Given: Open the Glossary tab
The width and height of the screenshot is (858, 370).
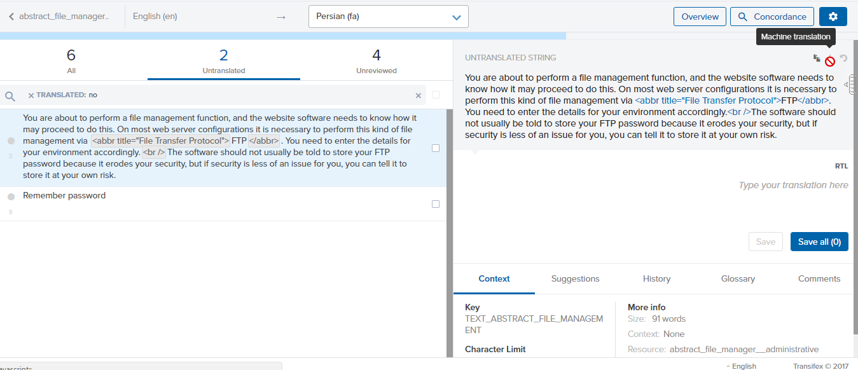Looking at the screenshot, I should 738,278.
